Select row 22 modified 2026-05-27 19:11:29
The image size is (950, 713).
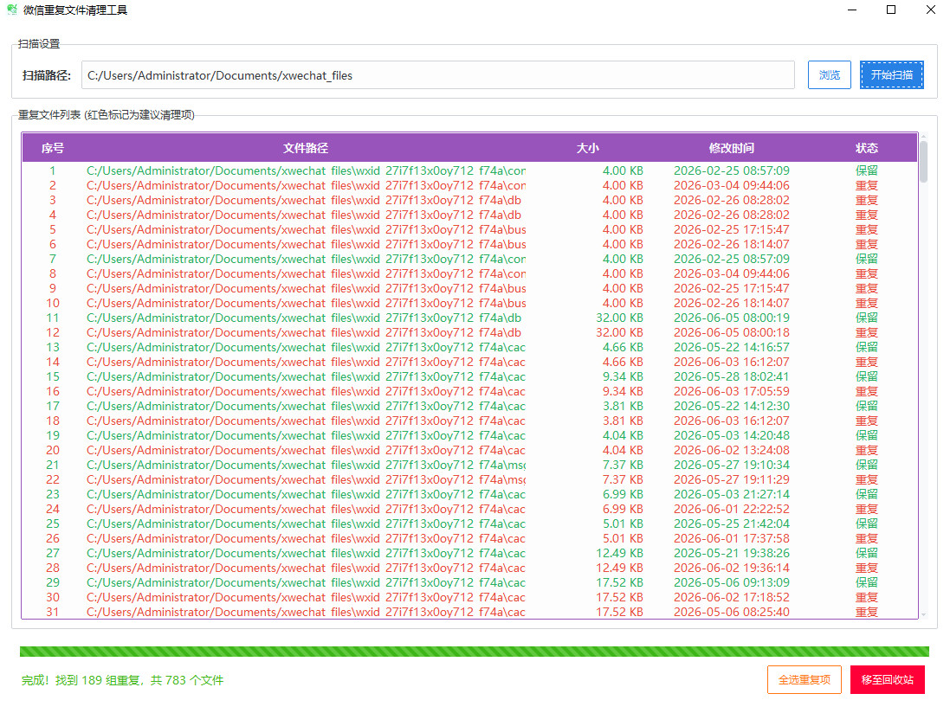tap(469, 479)
